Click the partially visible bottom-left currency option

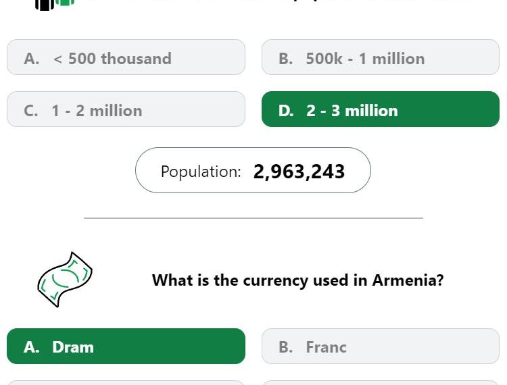[126, 383]
